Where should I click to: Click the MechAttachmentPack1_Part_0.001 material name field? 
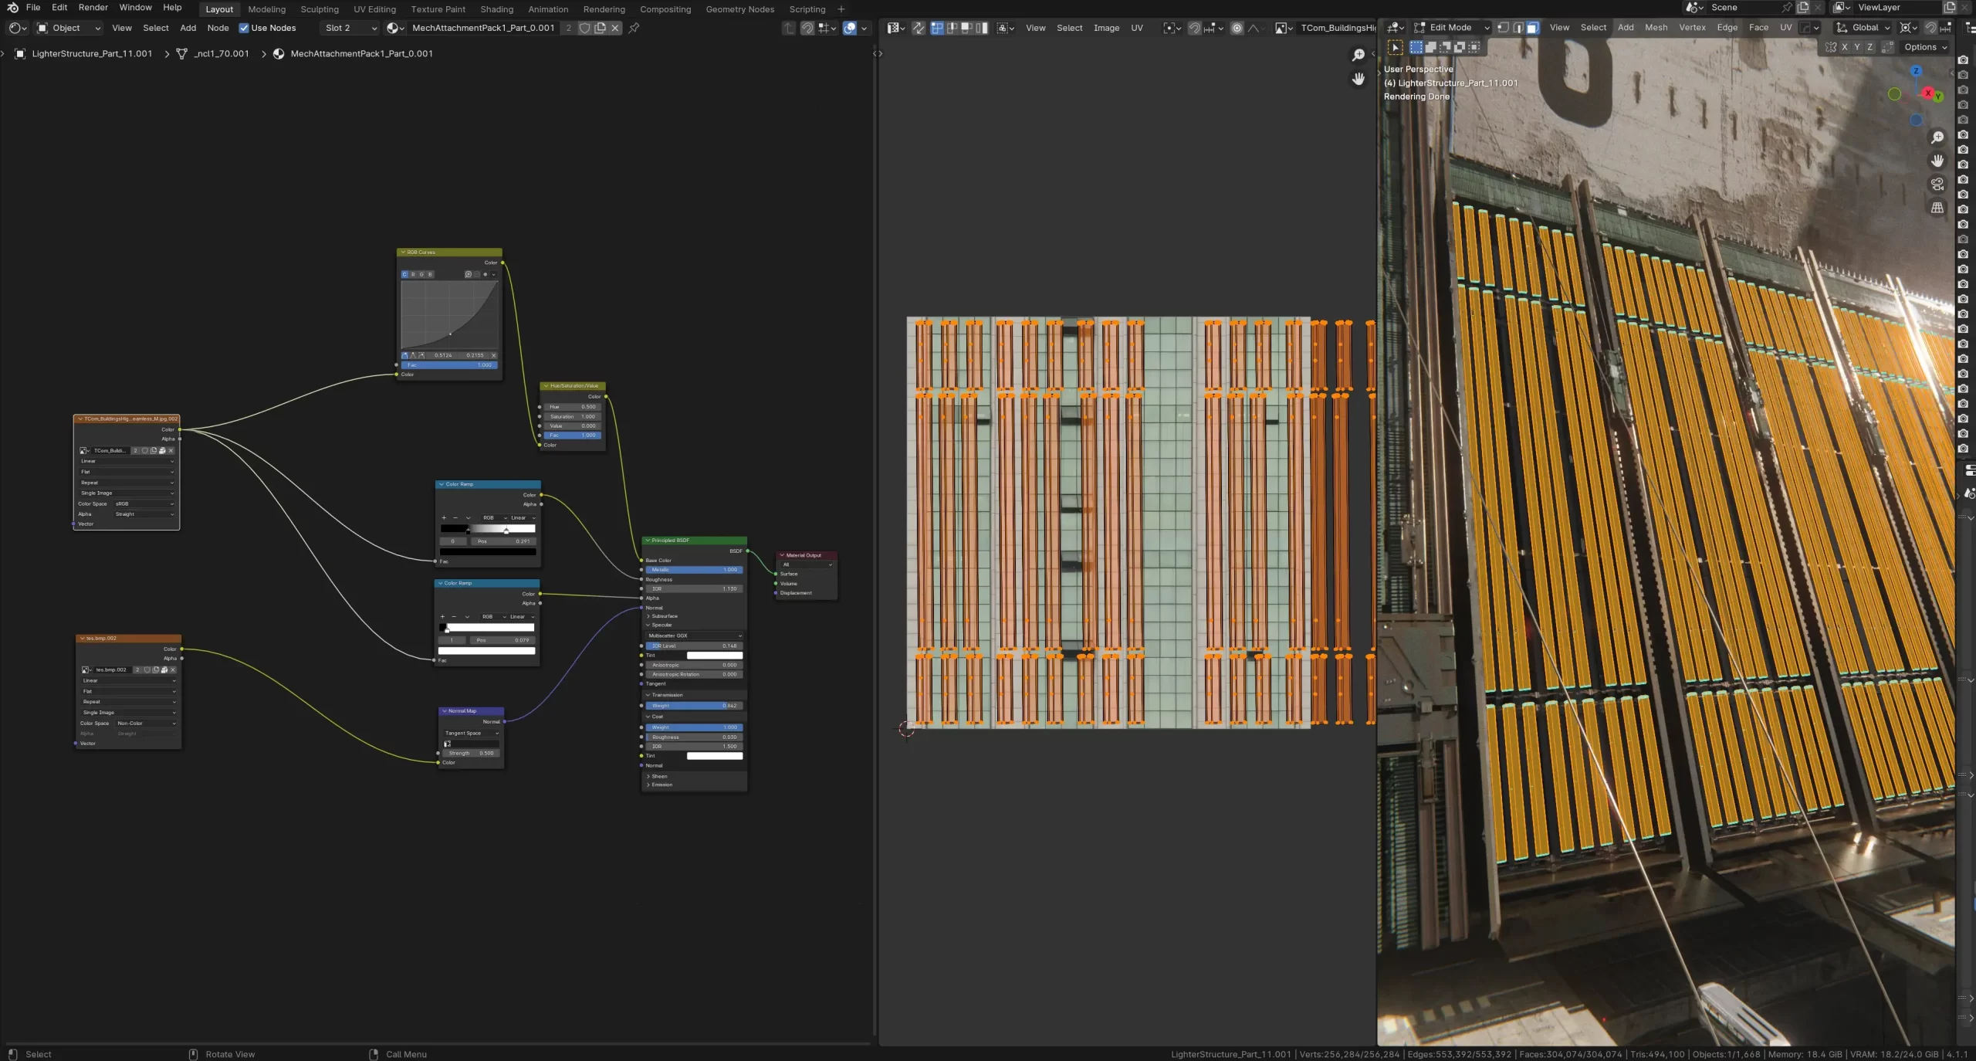[x=484, y=28]
